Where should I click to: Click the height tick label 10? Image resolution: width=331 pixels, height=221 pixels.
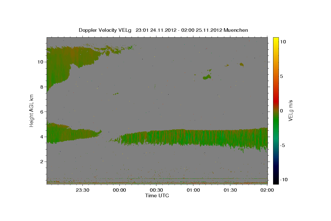pyautogui.click(x=40, y=62)
